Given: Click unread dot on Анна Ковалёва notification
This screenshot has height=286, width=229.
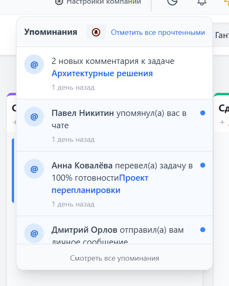Looking at the screenshot, I should (x=203, y=165).
